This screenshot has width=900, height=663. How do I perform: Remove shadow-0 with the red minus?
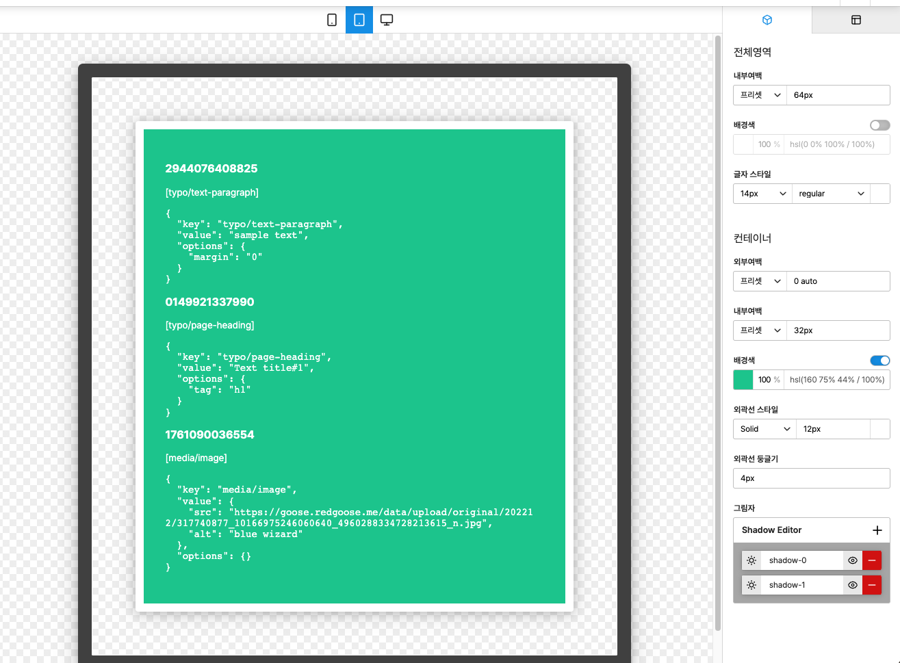pyautogui.click(x=872, y=560)
